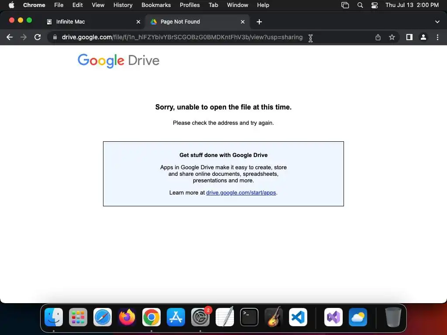
Task: Open Chrome side panel
Action: coord(409,38)
